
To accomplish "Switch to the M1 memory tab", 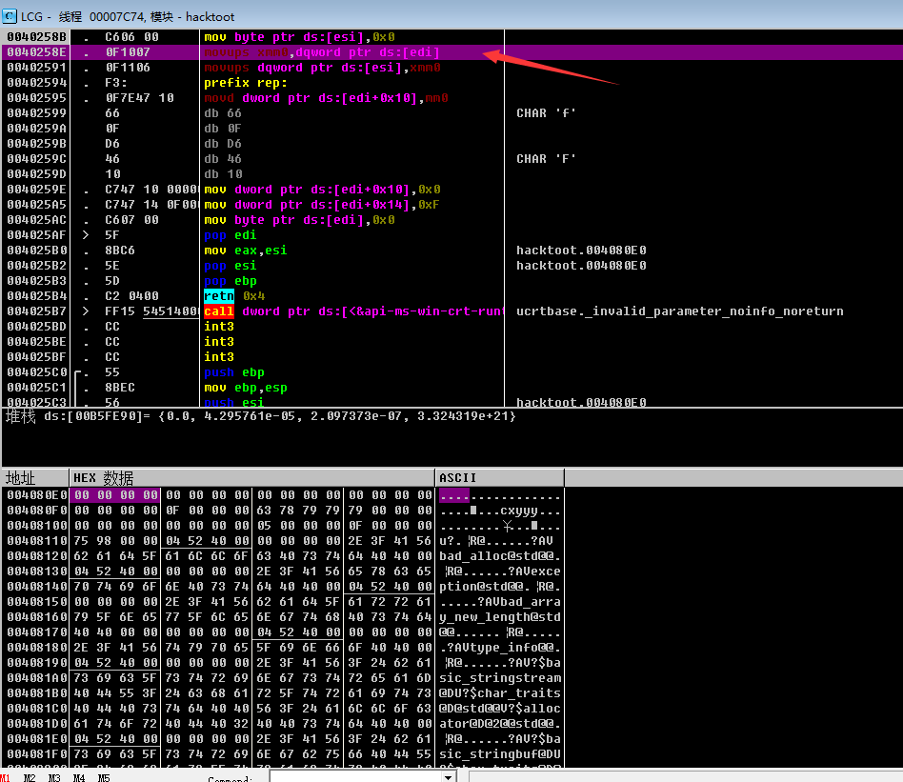I will (x=6, y=777).
